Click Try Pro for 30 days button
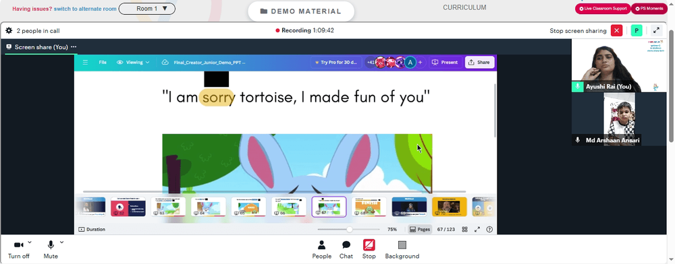This screenshot has width=675, height=264. point(335,62)
